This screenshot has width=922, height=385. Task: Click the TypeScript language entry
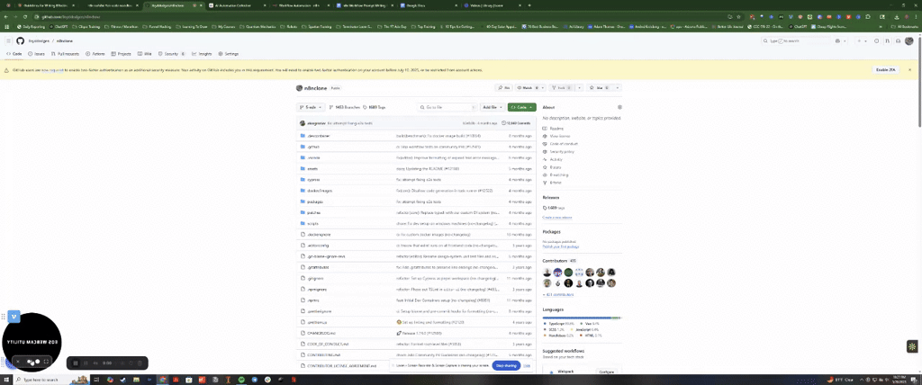pyautogui.click(x=560, y=324)
